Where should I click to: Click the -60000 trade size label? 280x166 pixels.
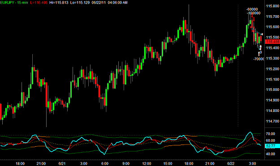252,9
